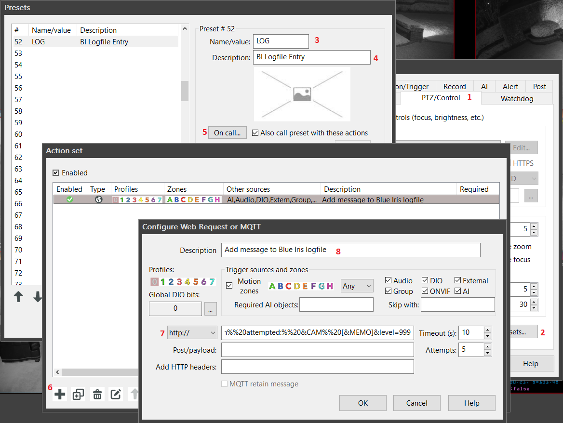Open the http:// protocol dropdown

192,332
